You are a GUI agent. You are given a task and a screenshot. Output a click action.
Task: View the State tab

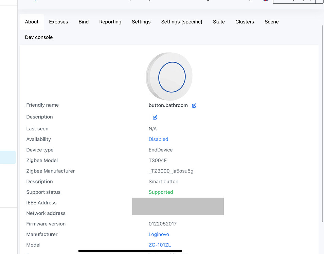[x=219, y=22]
